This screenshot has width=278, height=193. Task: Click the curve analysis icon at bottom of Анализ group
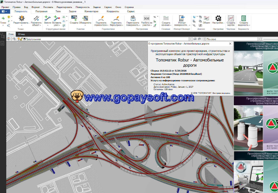click(194, 26)
